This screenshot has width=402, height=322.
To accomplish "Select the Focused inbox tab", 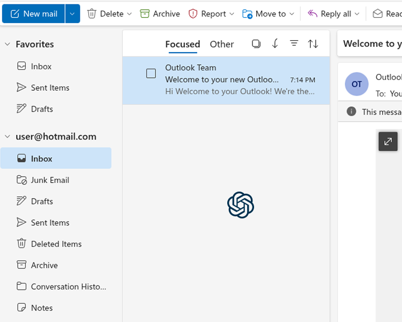I will point(182,45).
